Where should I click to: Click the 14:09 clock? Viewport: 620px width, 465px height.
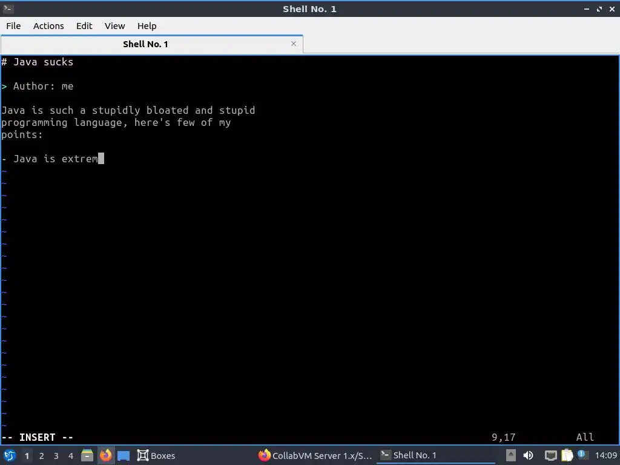tap(605, 455)
